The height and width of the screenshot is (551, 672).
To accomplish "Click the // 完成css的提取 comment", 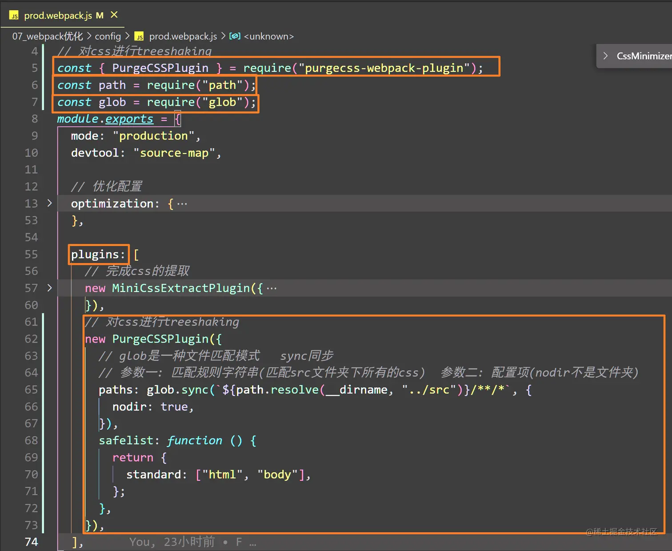I will [137, 271].
